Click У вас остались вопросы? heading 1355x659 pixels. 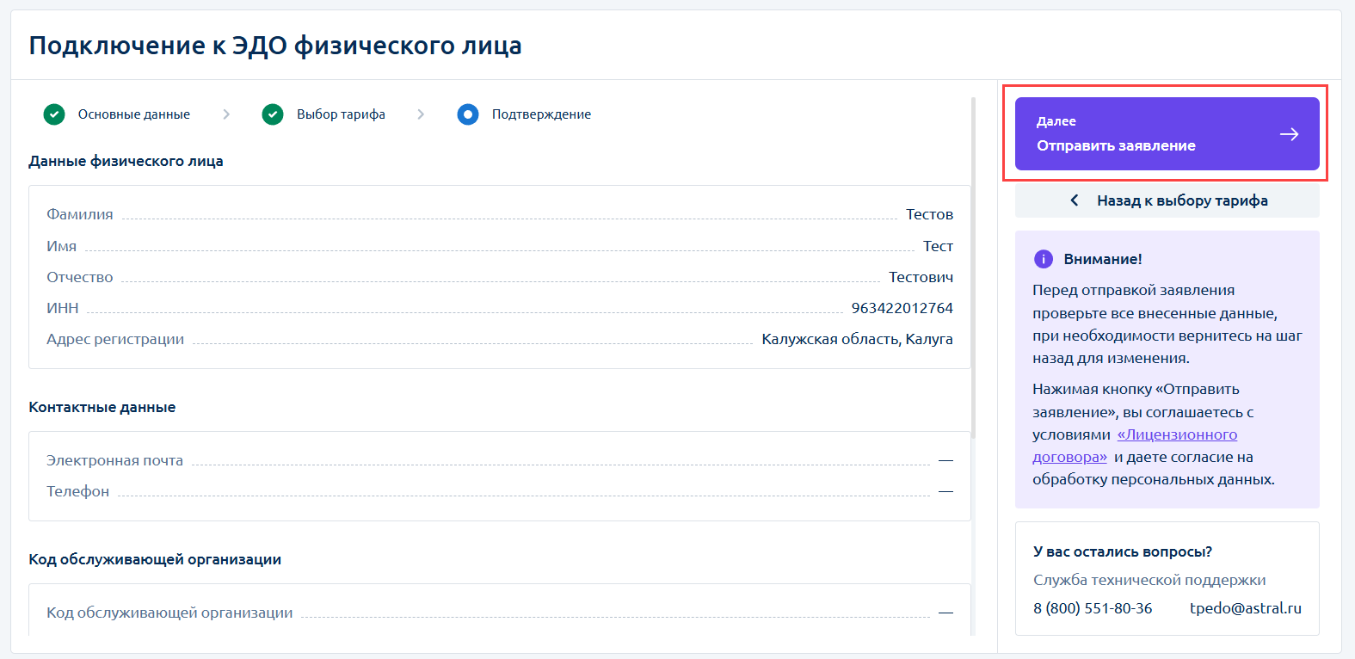[1123, 551]
